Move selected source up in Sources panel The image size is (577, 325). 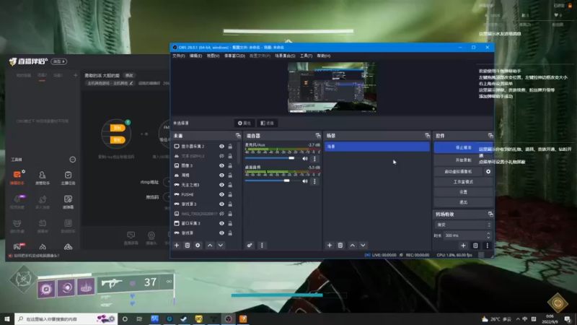(210, 245)
